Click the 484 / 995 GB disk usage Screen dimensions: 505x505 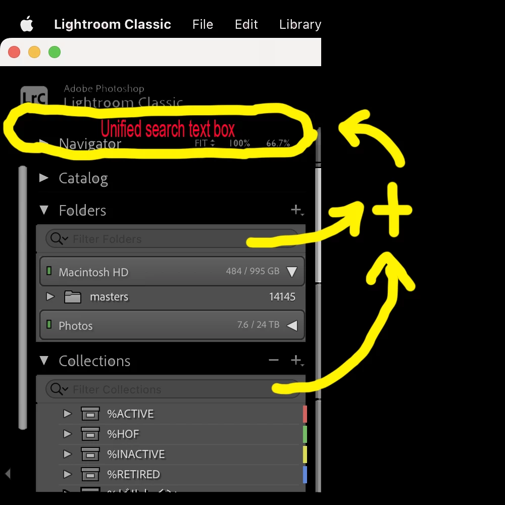pos(252,271)
